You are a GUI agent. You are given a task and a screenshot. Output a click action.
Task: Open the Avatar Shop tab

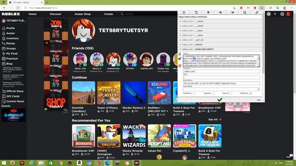click(82, 14)
